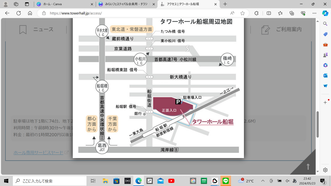Open the browser profile avatar
The image size is (331, 186).
pyautogui.click(x=6, y=4)
